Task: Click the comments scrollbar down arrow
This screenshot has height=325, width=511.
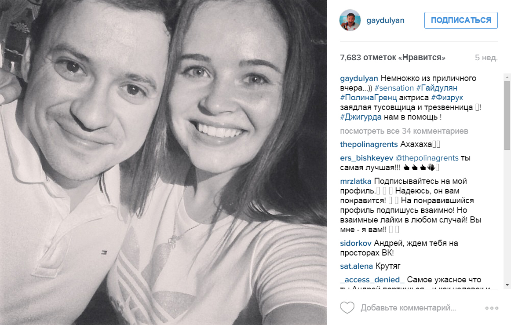Action: pos(507,285)
